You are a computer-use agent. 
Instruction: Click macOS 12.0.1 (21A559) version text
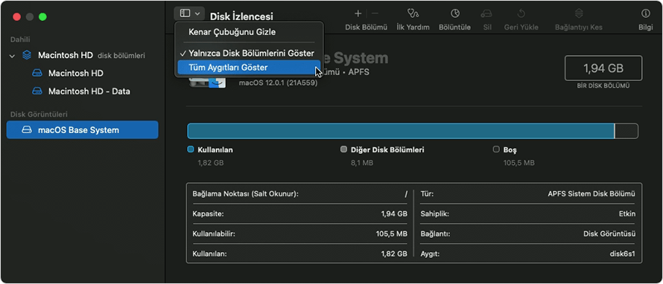coord(278,83)
